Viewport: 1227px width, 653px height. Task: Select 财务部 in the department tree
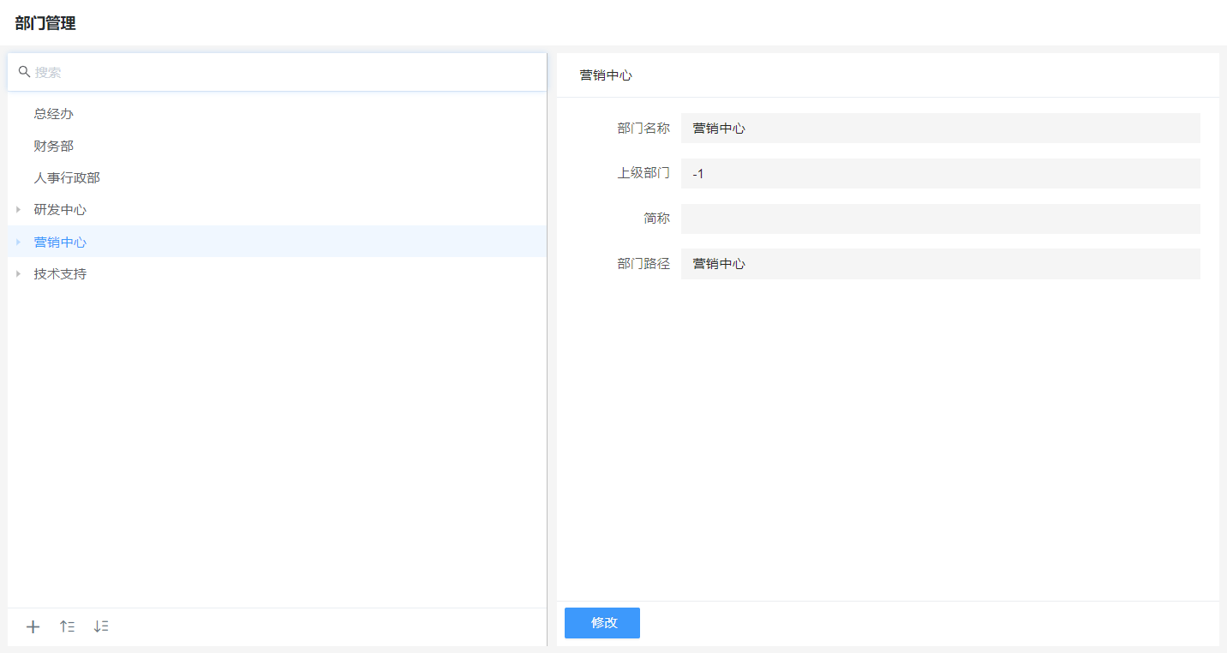[x=53, y=147]
